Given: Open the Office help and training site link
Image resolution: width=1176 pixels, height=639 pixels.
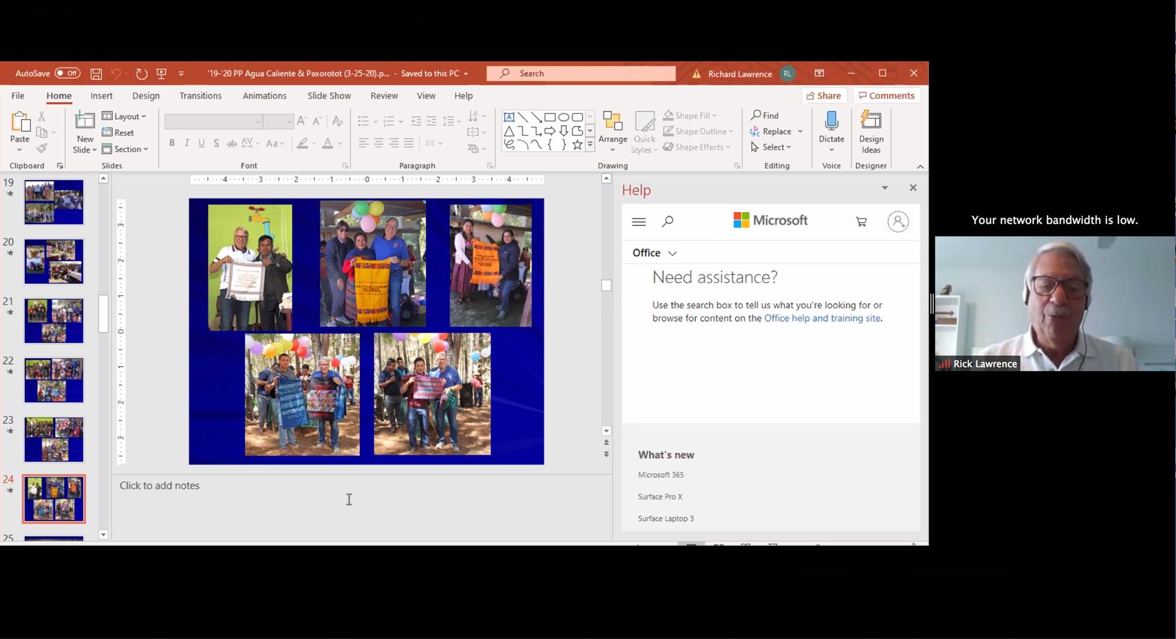Looking at the screenshot, I should point(821,318).
